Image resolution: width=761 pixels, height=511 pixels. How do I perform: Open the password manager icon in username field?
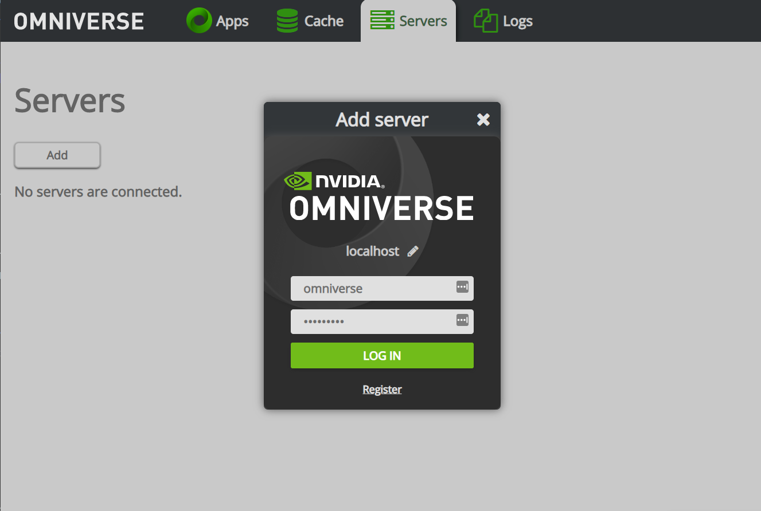click(x=462, y=287)
